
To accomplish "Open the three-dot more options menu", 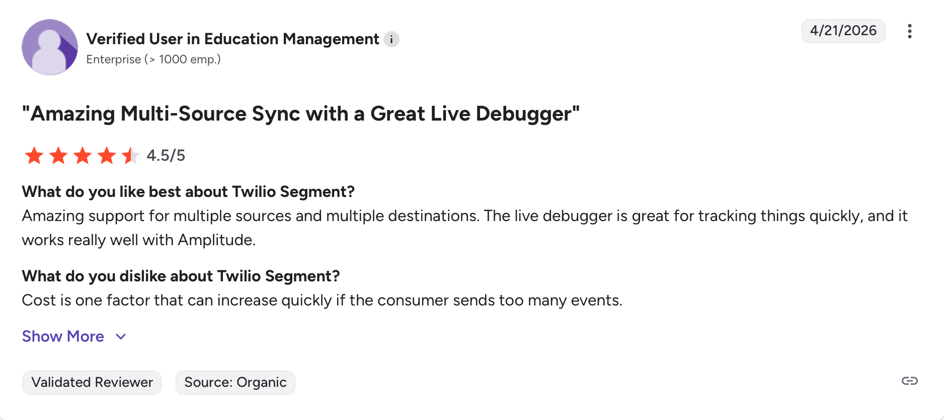I will click(x=909, y=31).
